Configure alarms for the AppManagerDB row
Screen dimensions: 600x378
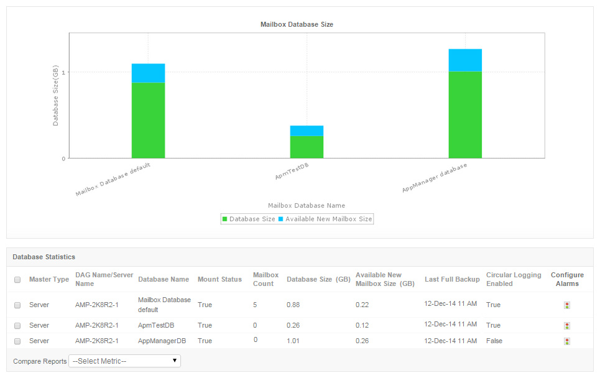[x=566, y=341]
